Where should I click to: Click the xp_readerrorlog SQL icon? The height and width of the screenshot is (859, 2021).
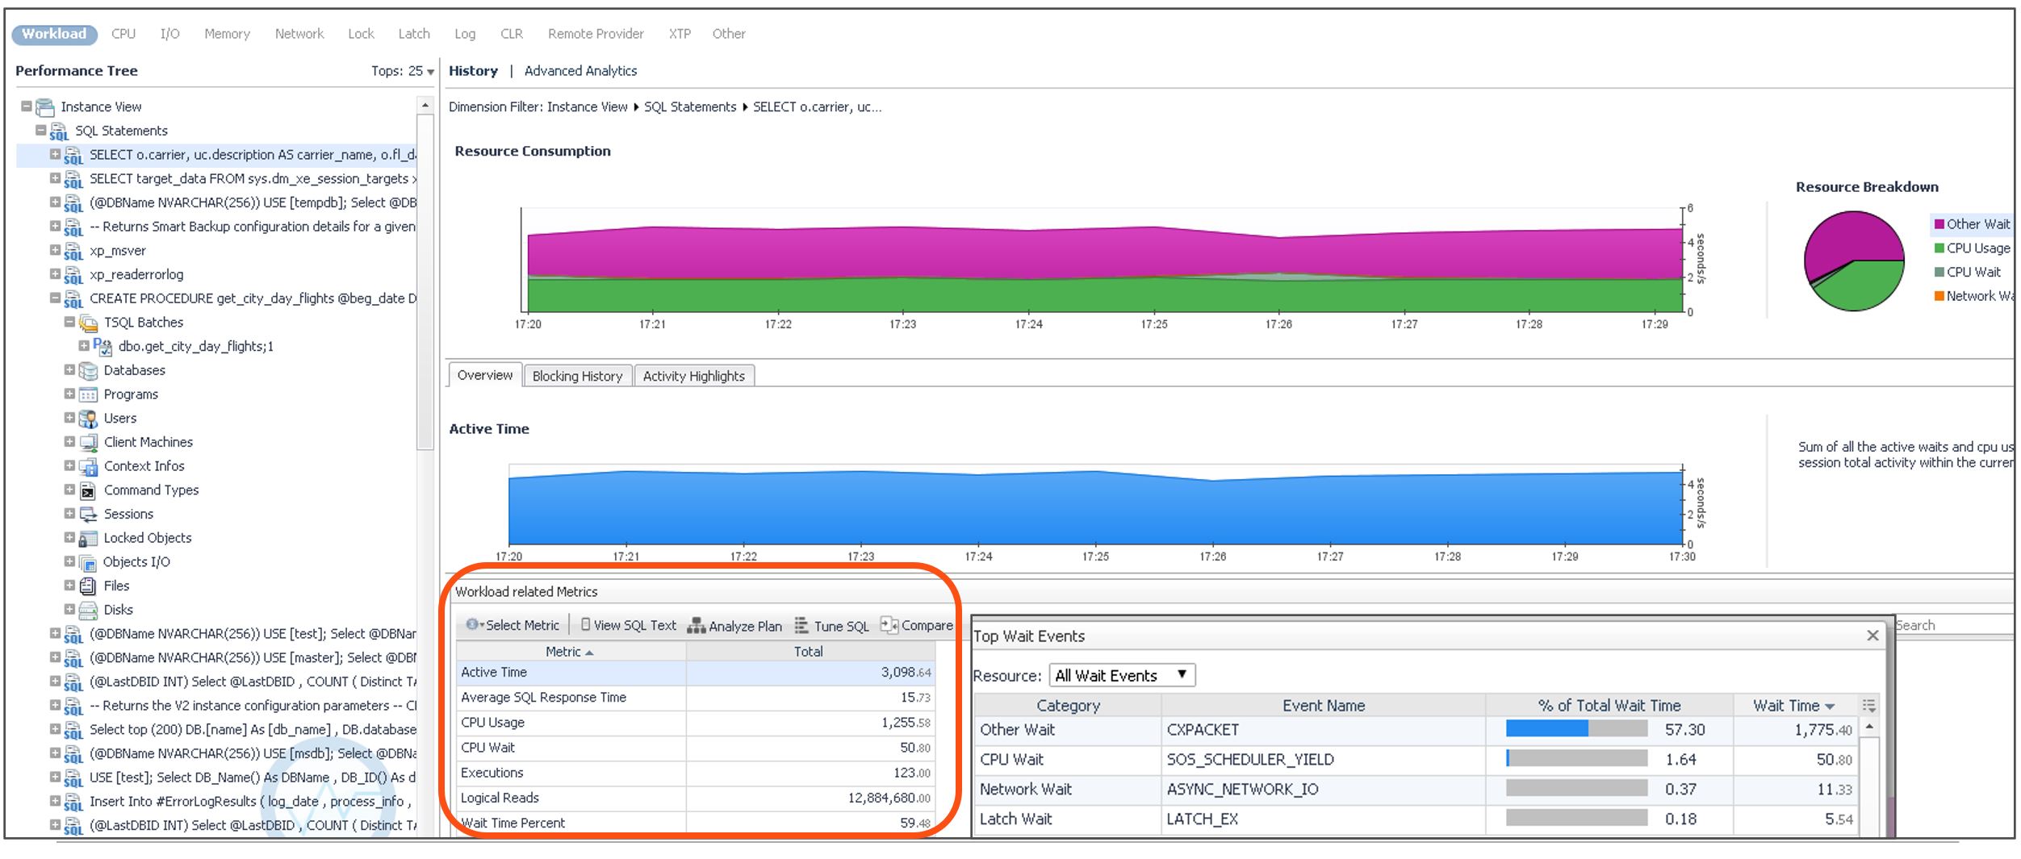point(73,275)
